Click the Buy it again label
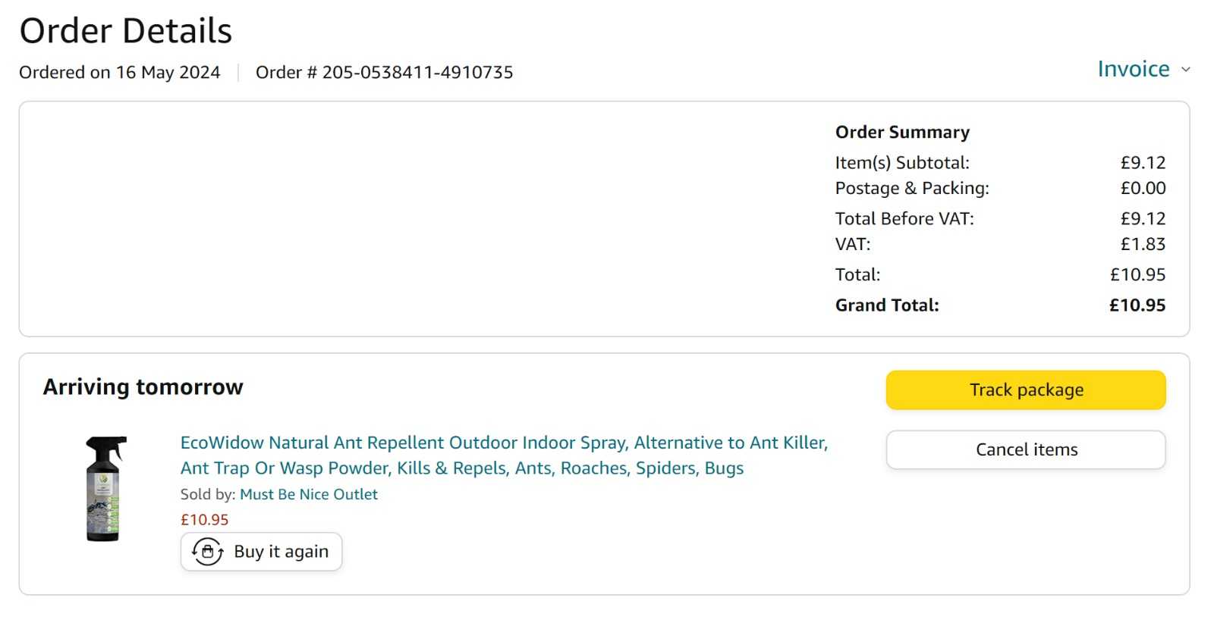 tap(281, 552)
